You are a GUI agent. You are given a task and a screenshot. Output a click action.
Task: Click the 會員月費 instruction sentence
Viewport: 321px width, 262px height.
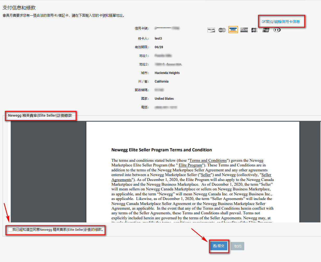pos(64,16)
